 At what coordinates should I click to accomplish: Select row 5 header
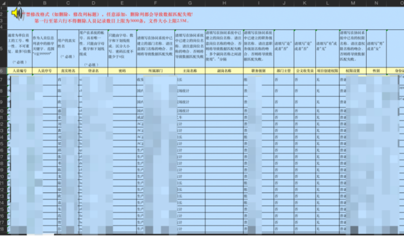tap(4, 49)
